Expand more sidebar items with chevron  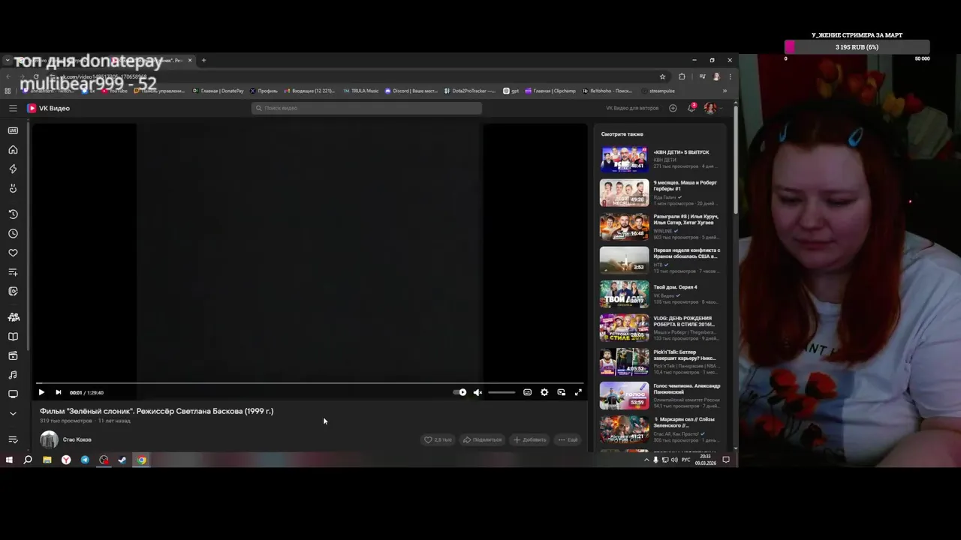[x=13, y=413]
